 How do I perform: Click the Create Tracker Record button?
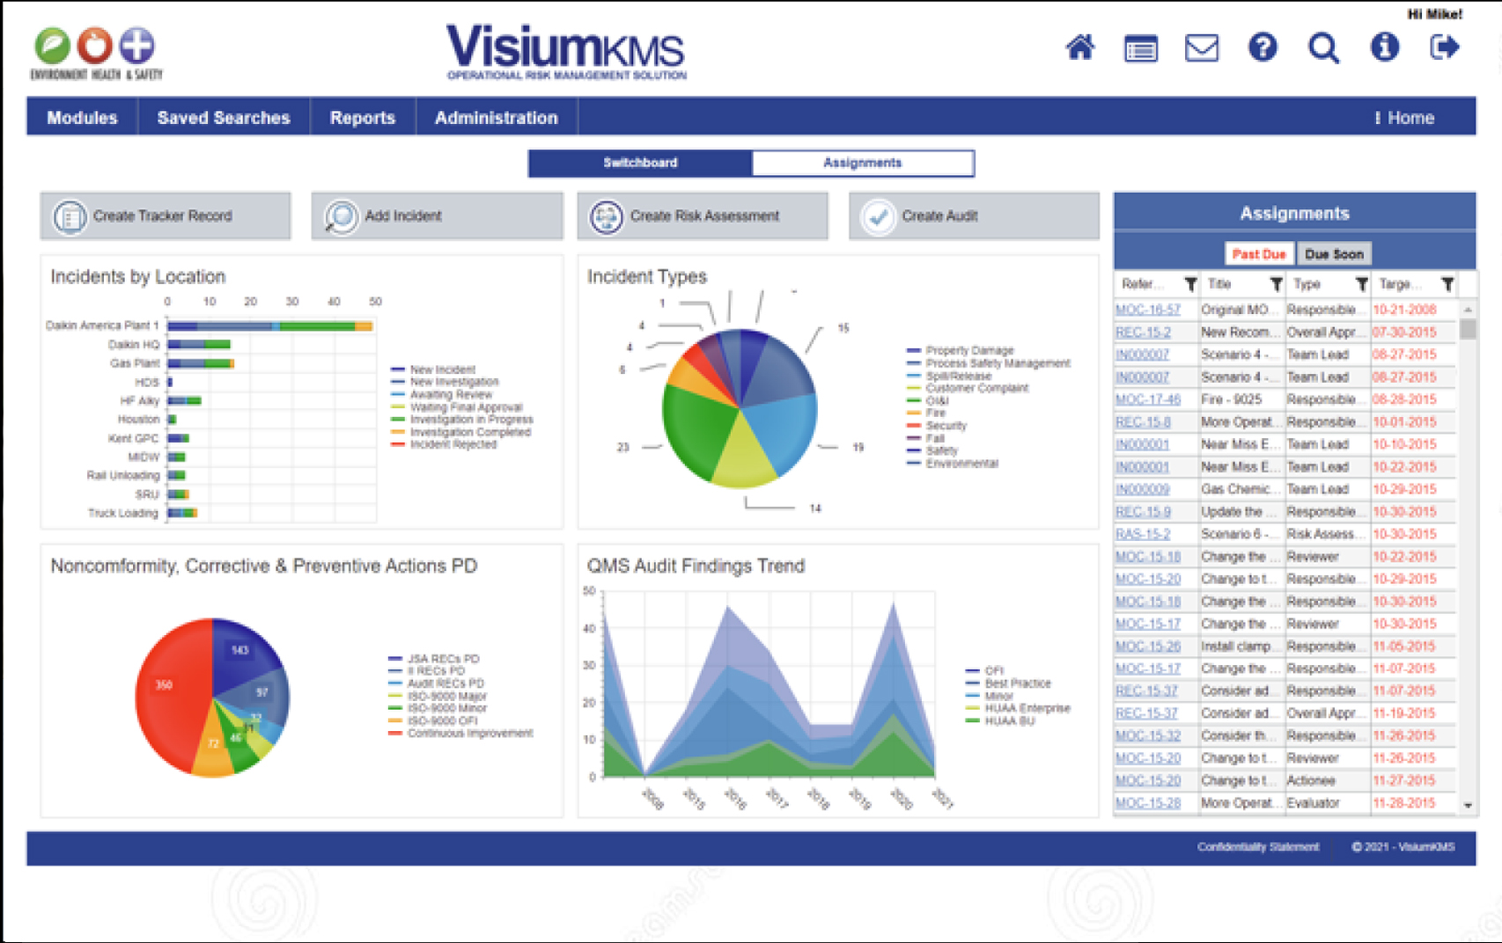pos(166,216)
